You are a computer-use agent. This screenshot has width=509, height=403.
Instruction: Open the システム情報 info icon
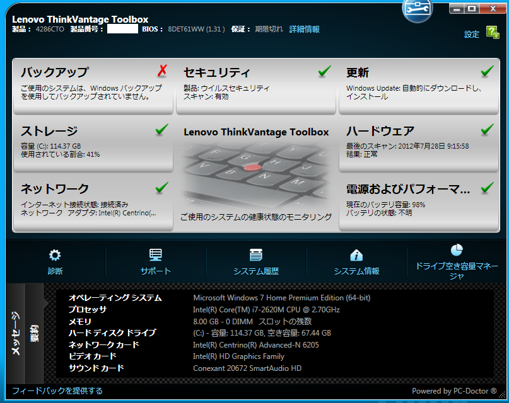[x=356, y=255]
